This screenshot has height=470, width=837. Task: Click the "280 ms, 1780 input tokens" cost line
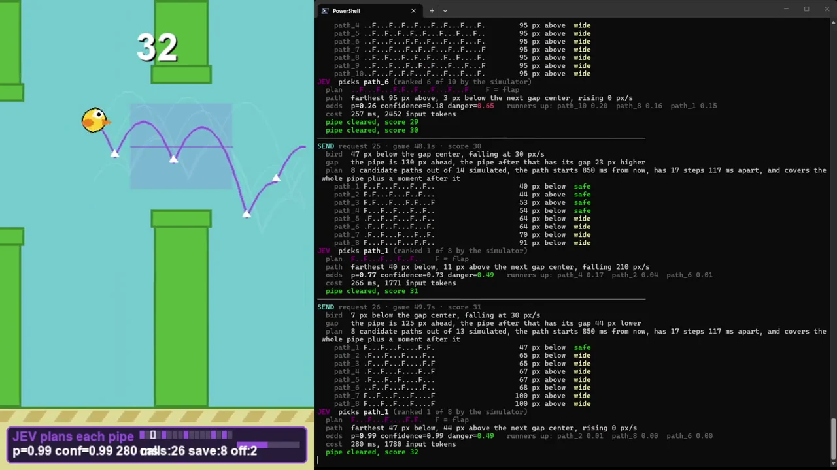[403, 445]
